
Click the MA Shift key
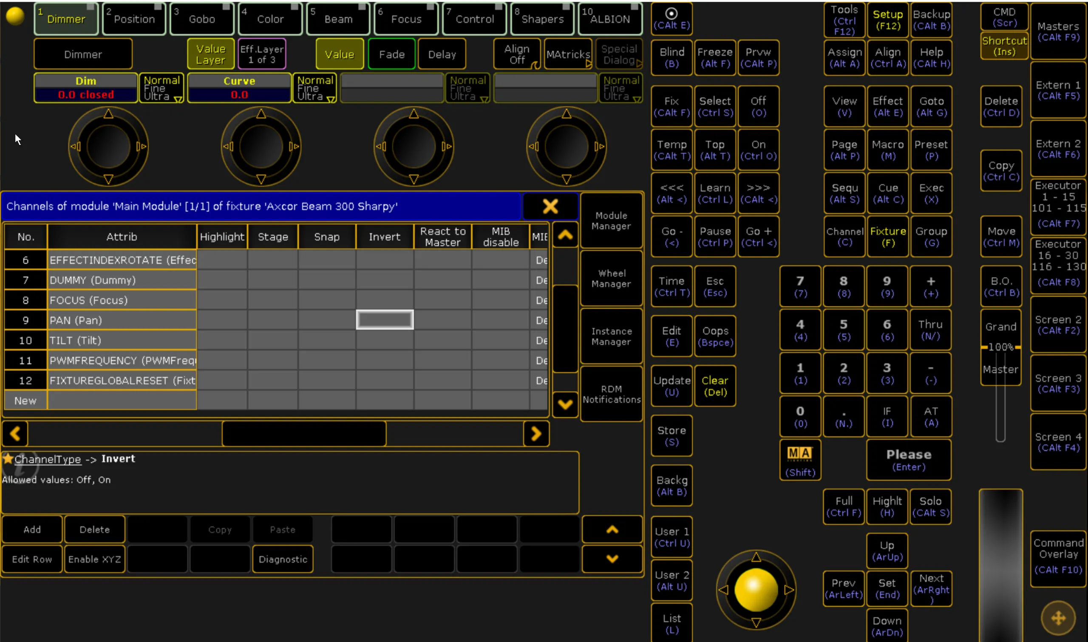pos(800,460)
